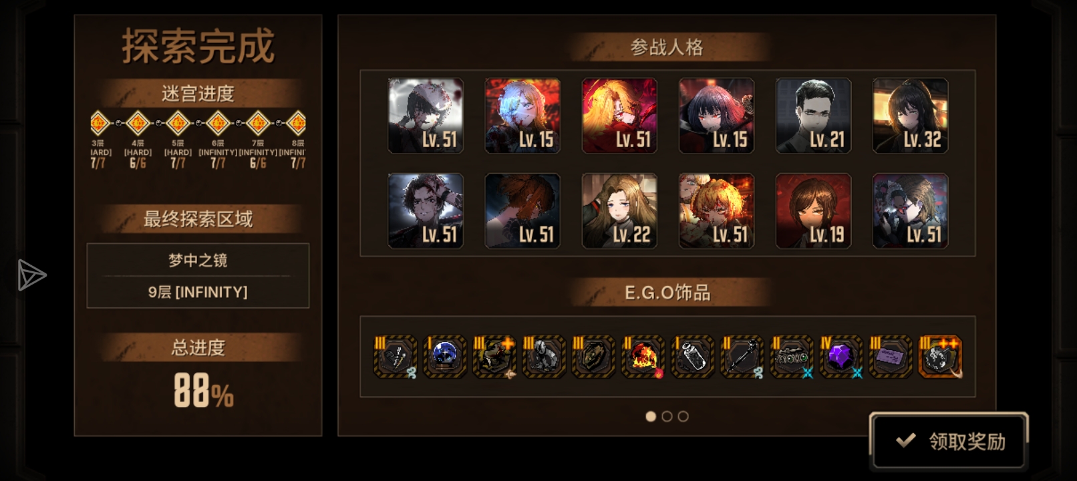Image resolution: width=1077 pixels, height=481 pixels.
Task: Open the Lv.21 man in suit portrait
Action: click(813, 116)
